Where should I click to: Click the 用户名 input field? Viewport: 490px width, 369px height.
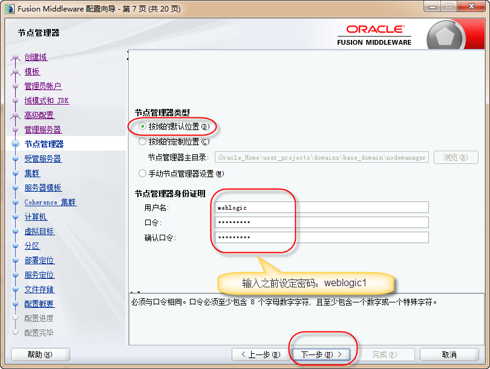point(322,207)
